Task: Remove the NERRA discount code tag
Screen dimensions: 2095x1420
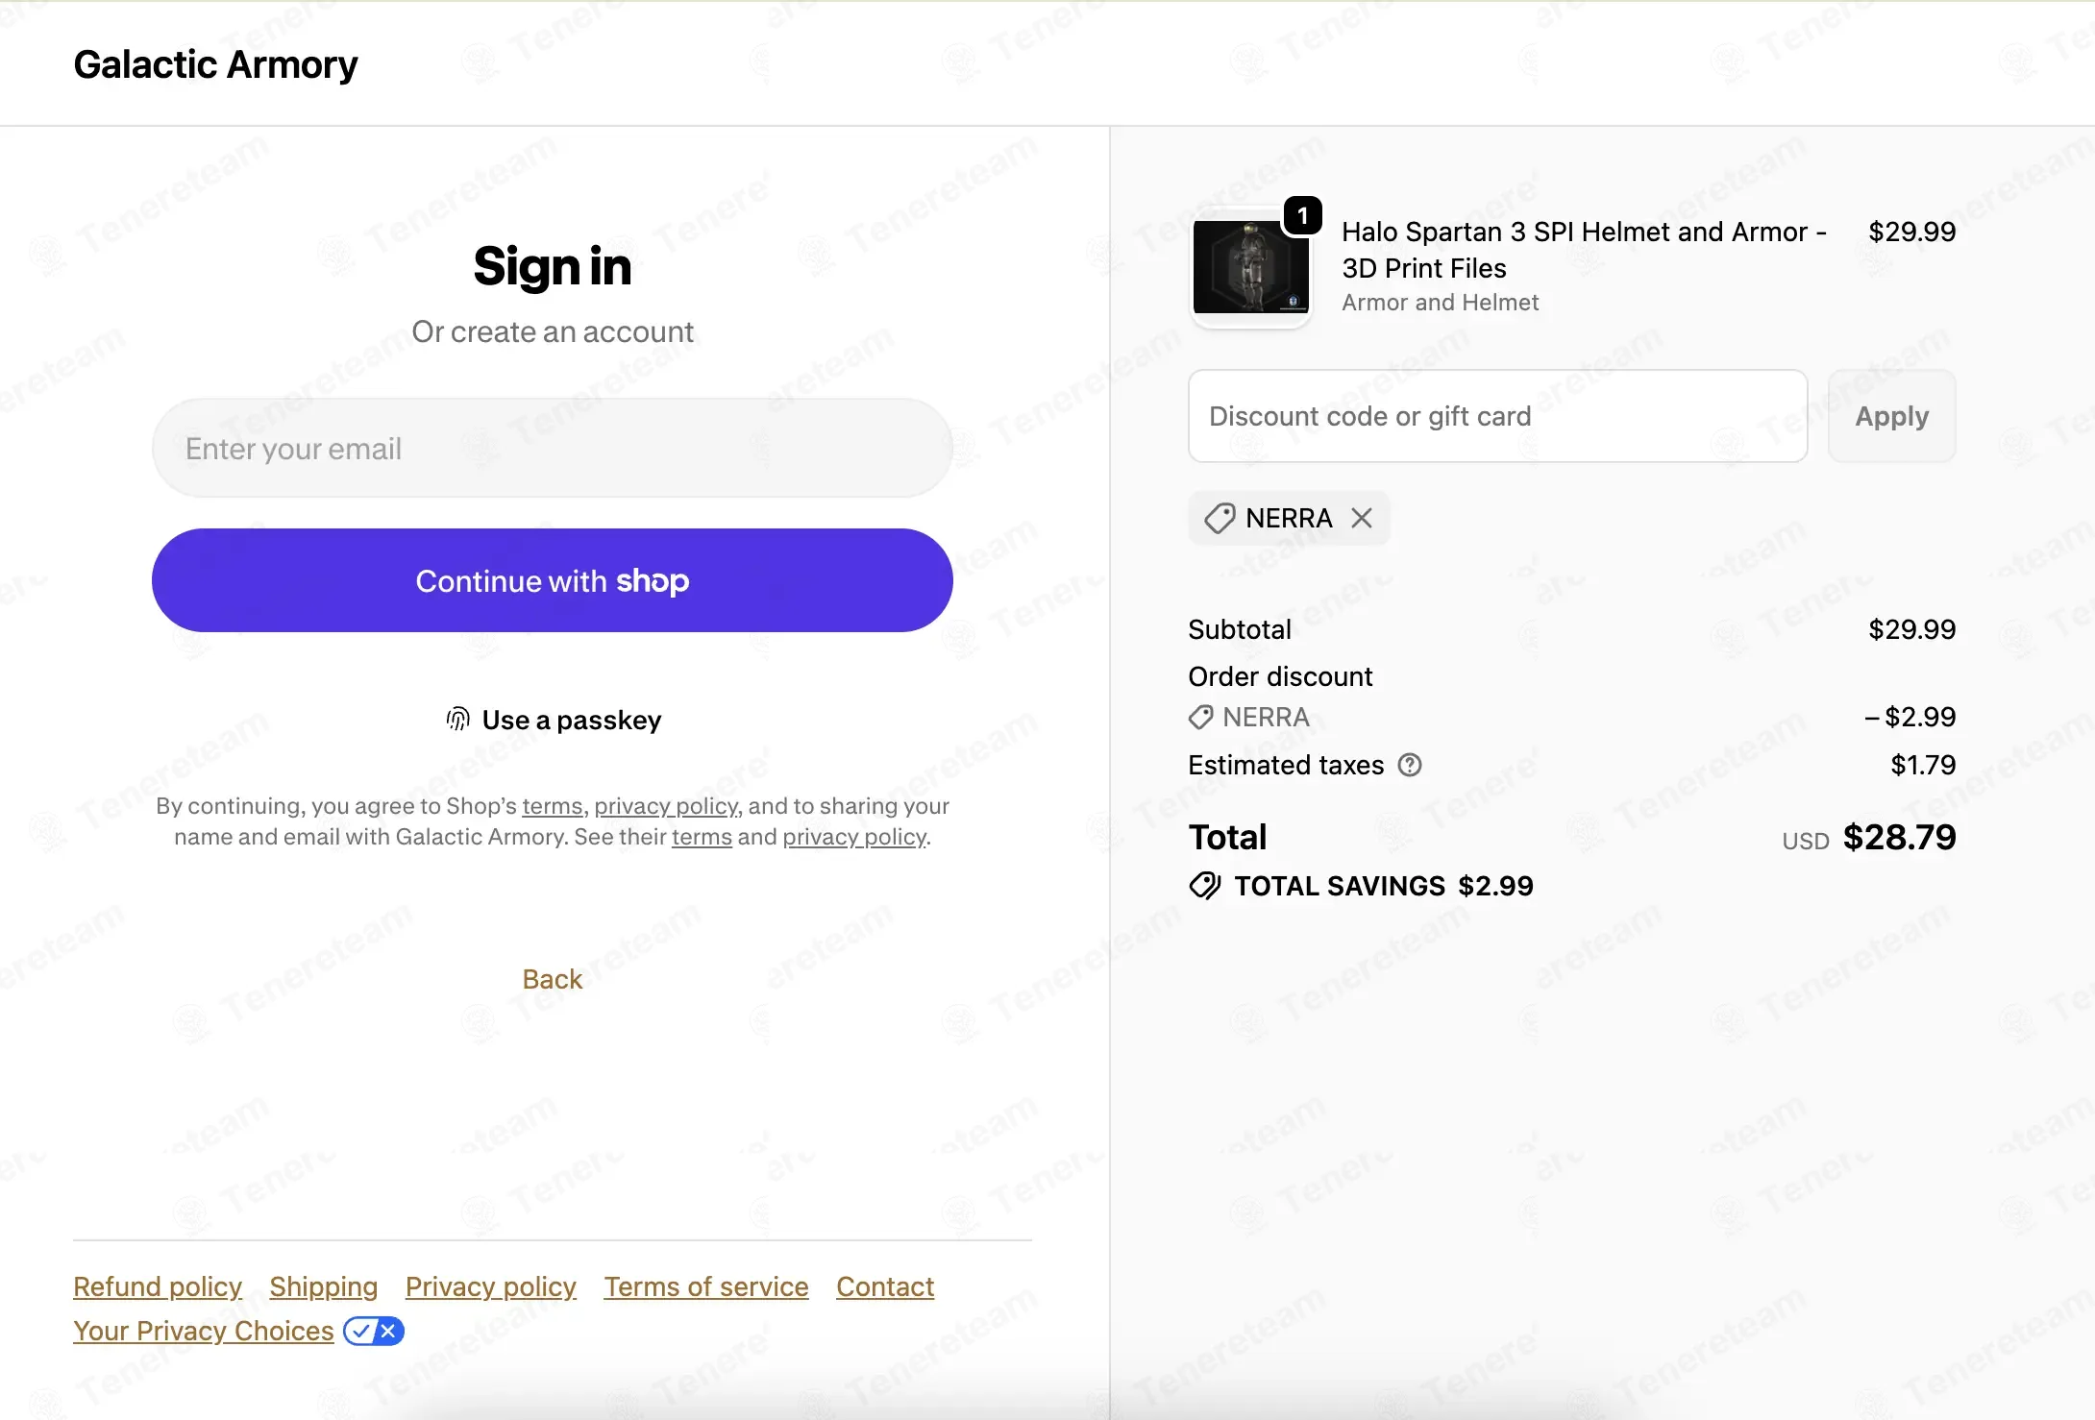Action: [x=1361, y=519]
